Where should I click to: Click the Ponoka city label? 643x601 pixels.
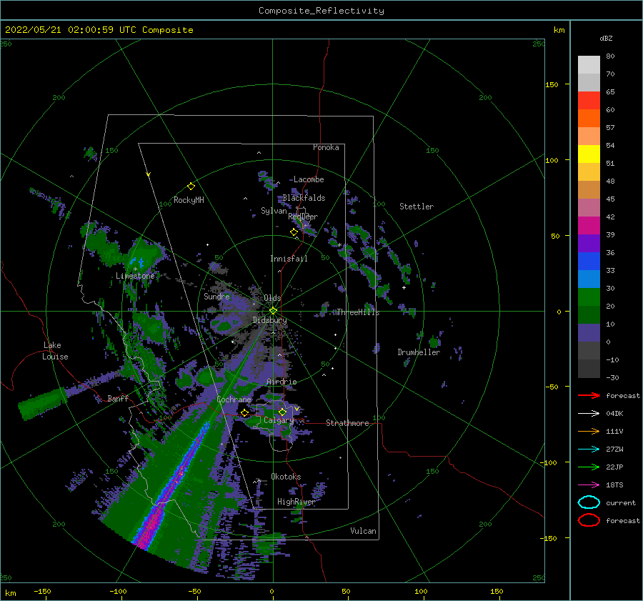click(x=326, y=147)
